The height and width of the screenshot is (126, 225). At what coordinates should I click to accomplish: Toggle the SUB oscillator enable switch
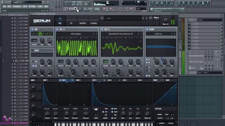[x=32, y=29]
